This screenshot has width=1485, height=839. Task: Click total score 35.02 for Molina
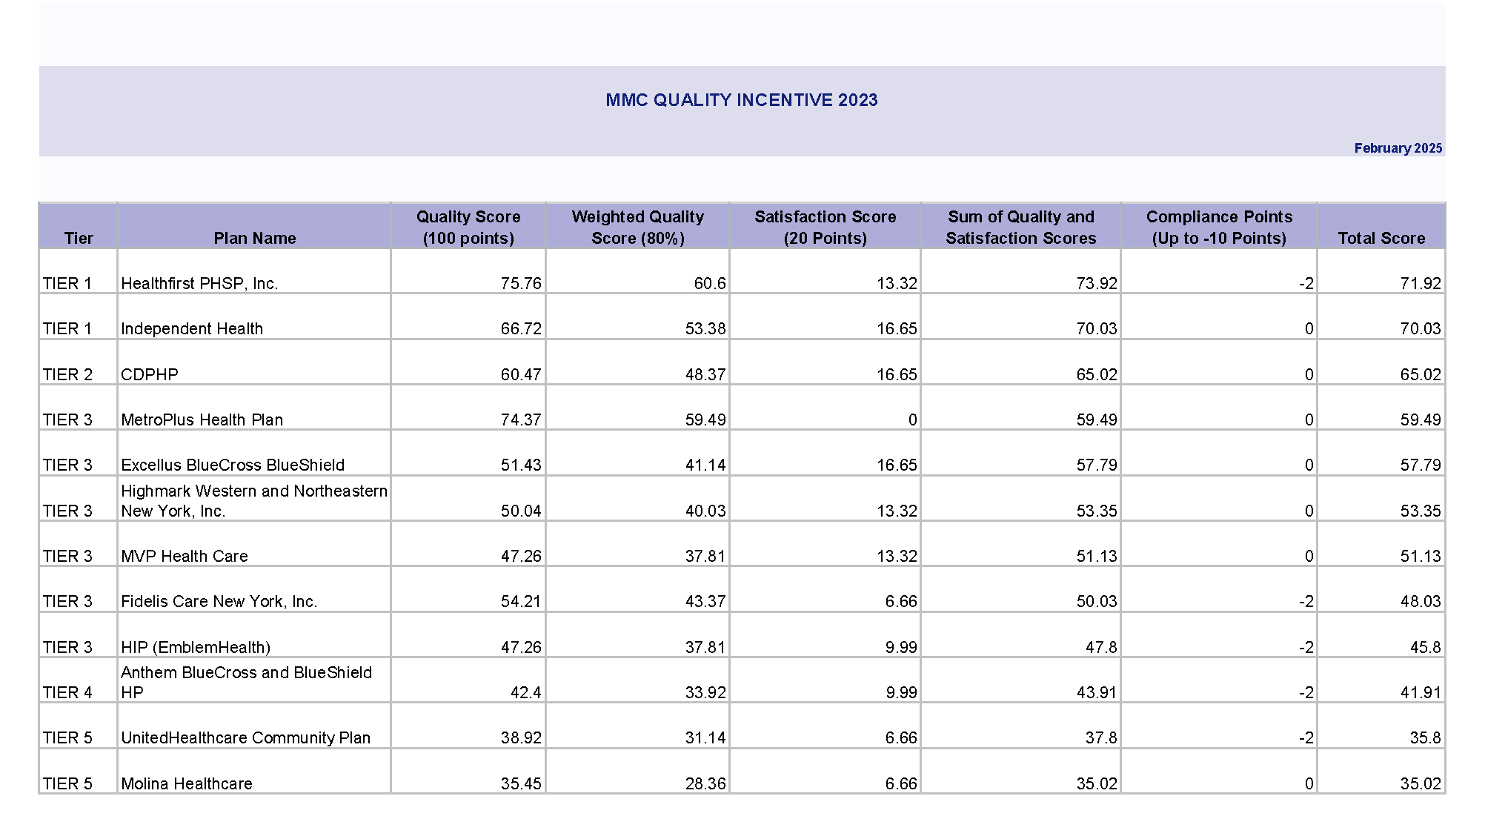pos(1421,783)
